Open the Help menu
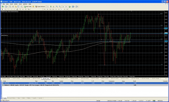Screen dimensions: 169x102 tap(30, 4)
